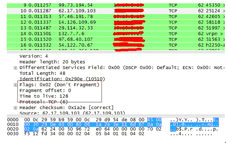Select packet 9 from 99.73.194.54

pos(116,5)
